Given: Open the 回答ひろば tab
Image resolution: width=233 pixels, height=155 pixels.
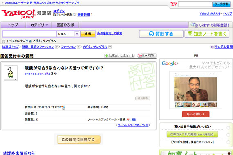Looking at the screenshot, I should click(65, 25).
